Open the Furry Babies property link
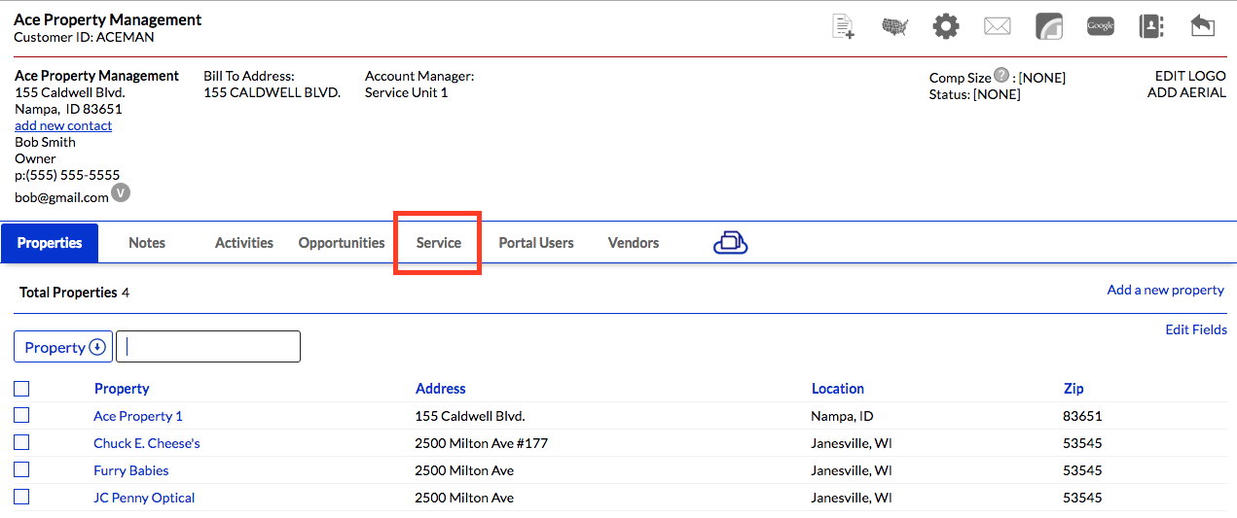The width and height of the screenshot is (1237, 518). pyautogui.click(x=131, y=470)
